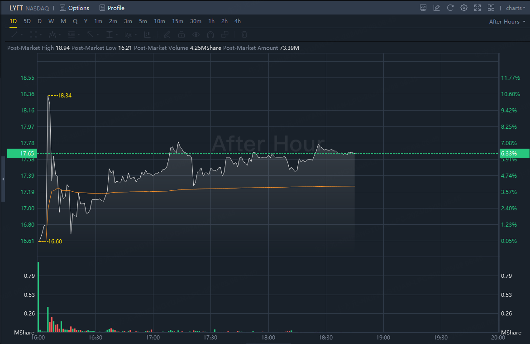Expand the text tool dropdown arrow
This screenshot has height=344, width=530.
(135, 34)
